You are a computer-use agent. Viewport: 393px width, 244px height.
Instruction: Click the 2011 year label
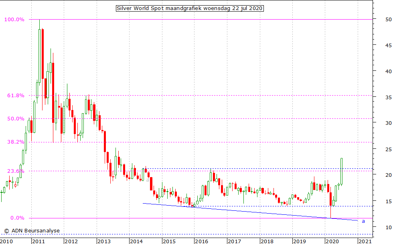[x=38, y=241]
